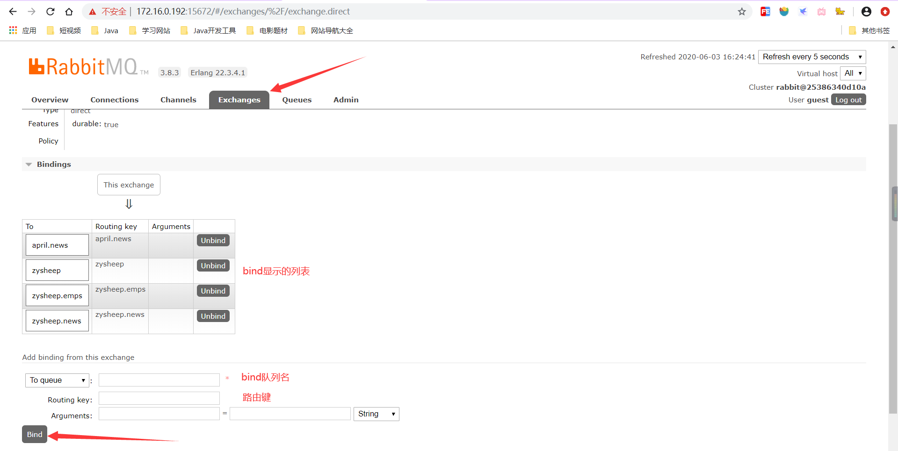This screenshot has height=451, width=898.
Task: Open the String argument type dropdown
Action: 377,414
